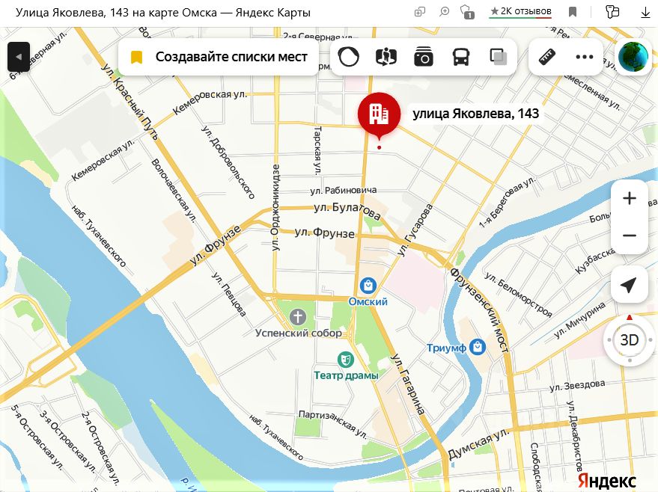
Task: Open the shield protection icon showing 1
Action: (467, 12)
